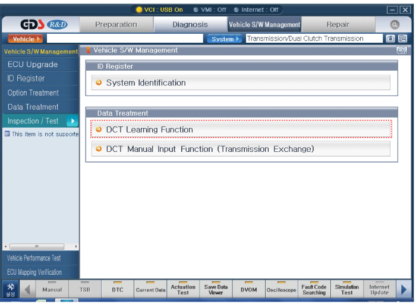Select the Vehicle S/W Management tab
Image resolution: width=416 pixels, height=305 pixels.
[264, 24]
